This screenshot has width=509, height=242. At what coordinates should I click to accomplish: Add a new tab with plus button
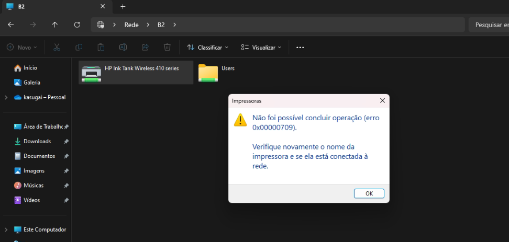123,6
